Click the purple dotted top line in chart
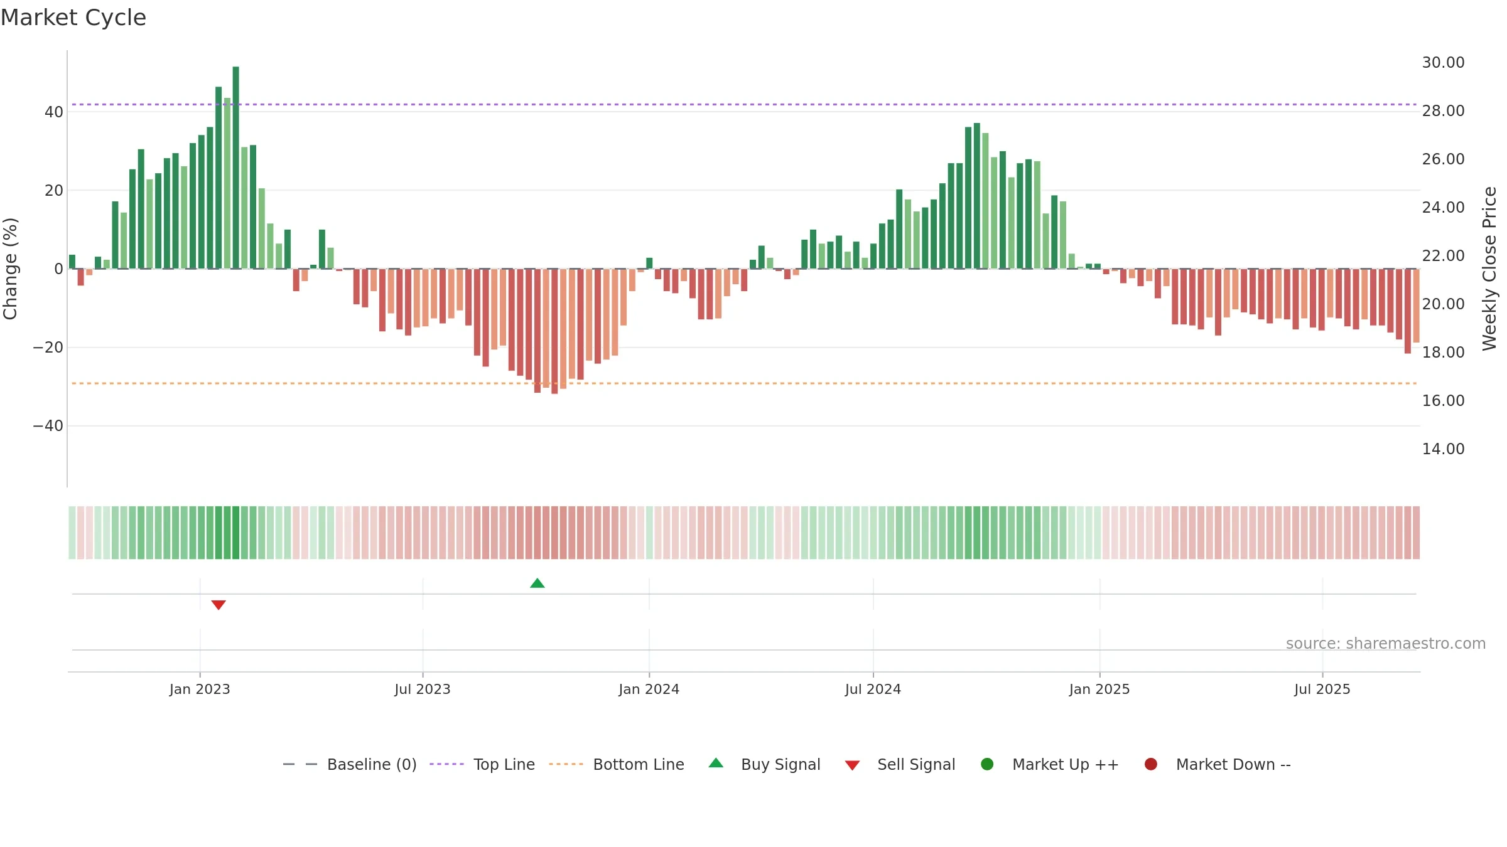 click(x=744, y=104)
